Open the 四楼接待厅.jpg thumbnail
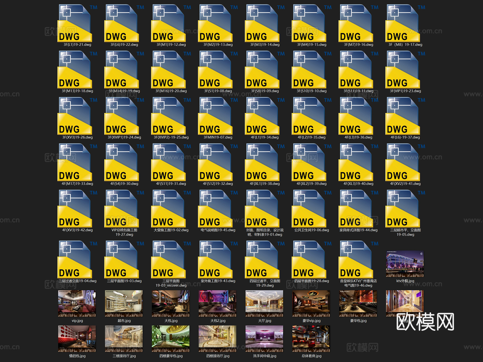This screenshot has width=483, height=362. pyautogui.click(x=217, y=339)
